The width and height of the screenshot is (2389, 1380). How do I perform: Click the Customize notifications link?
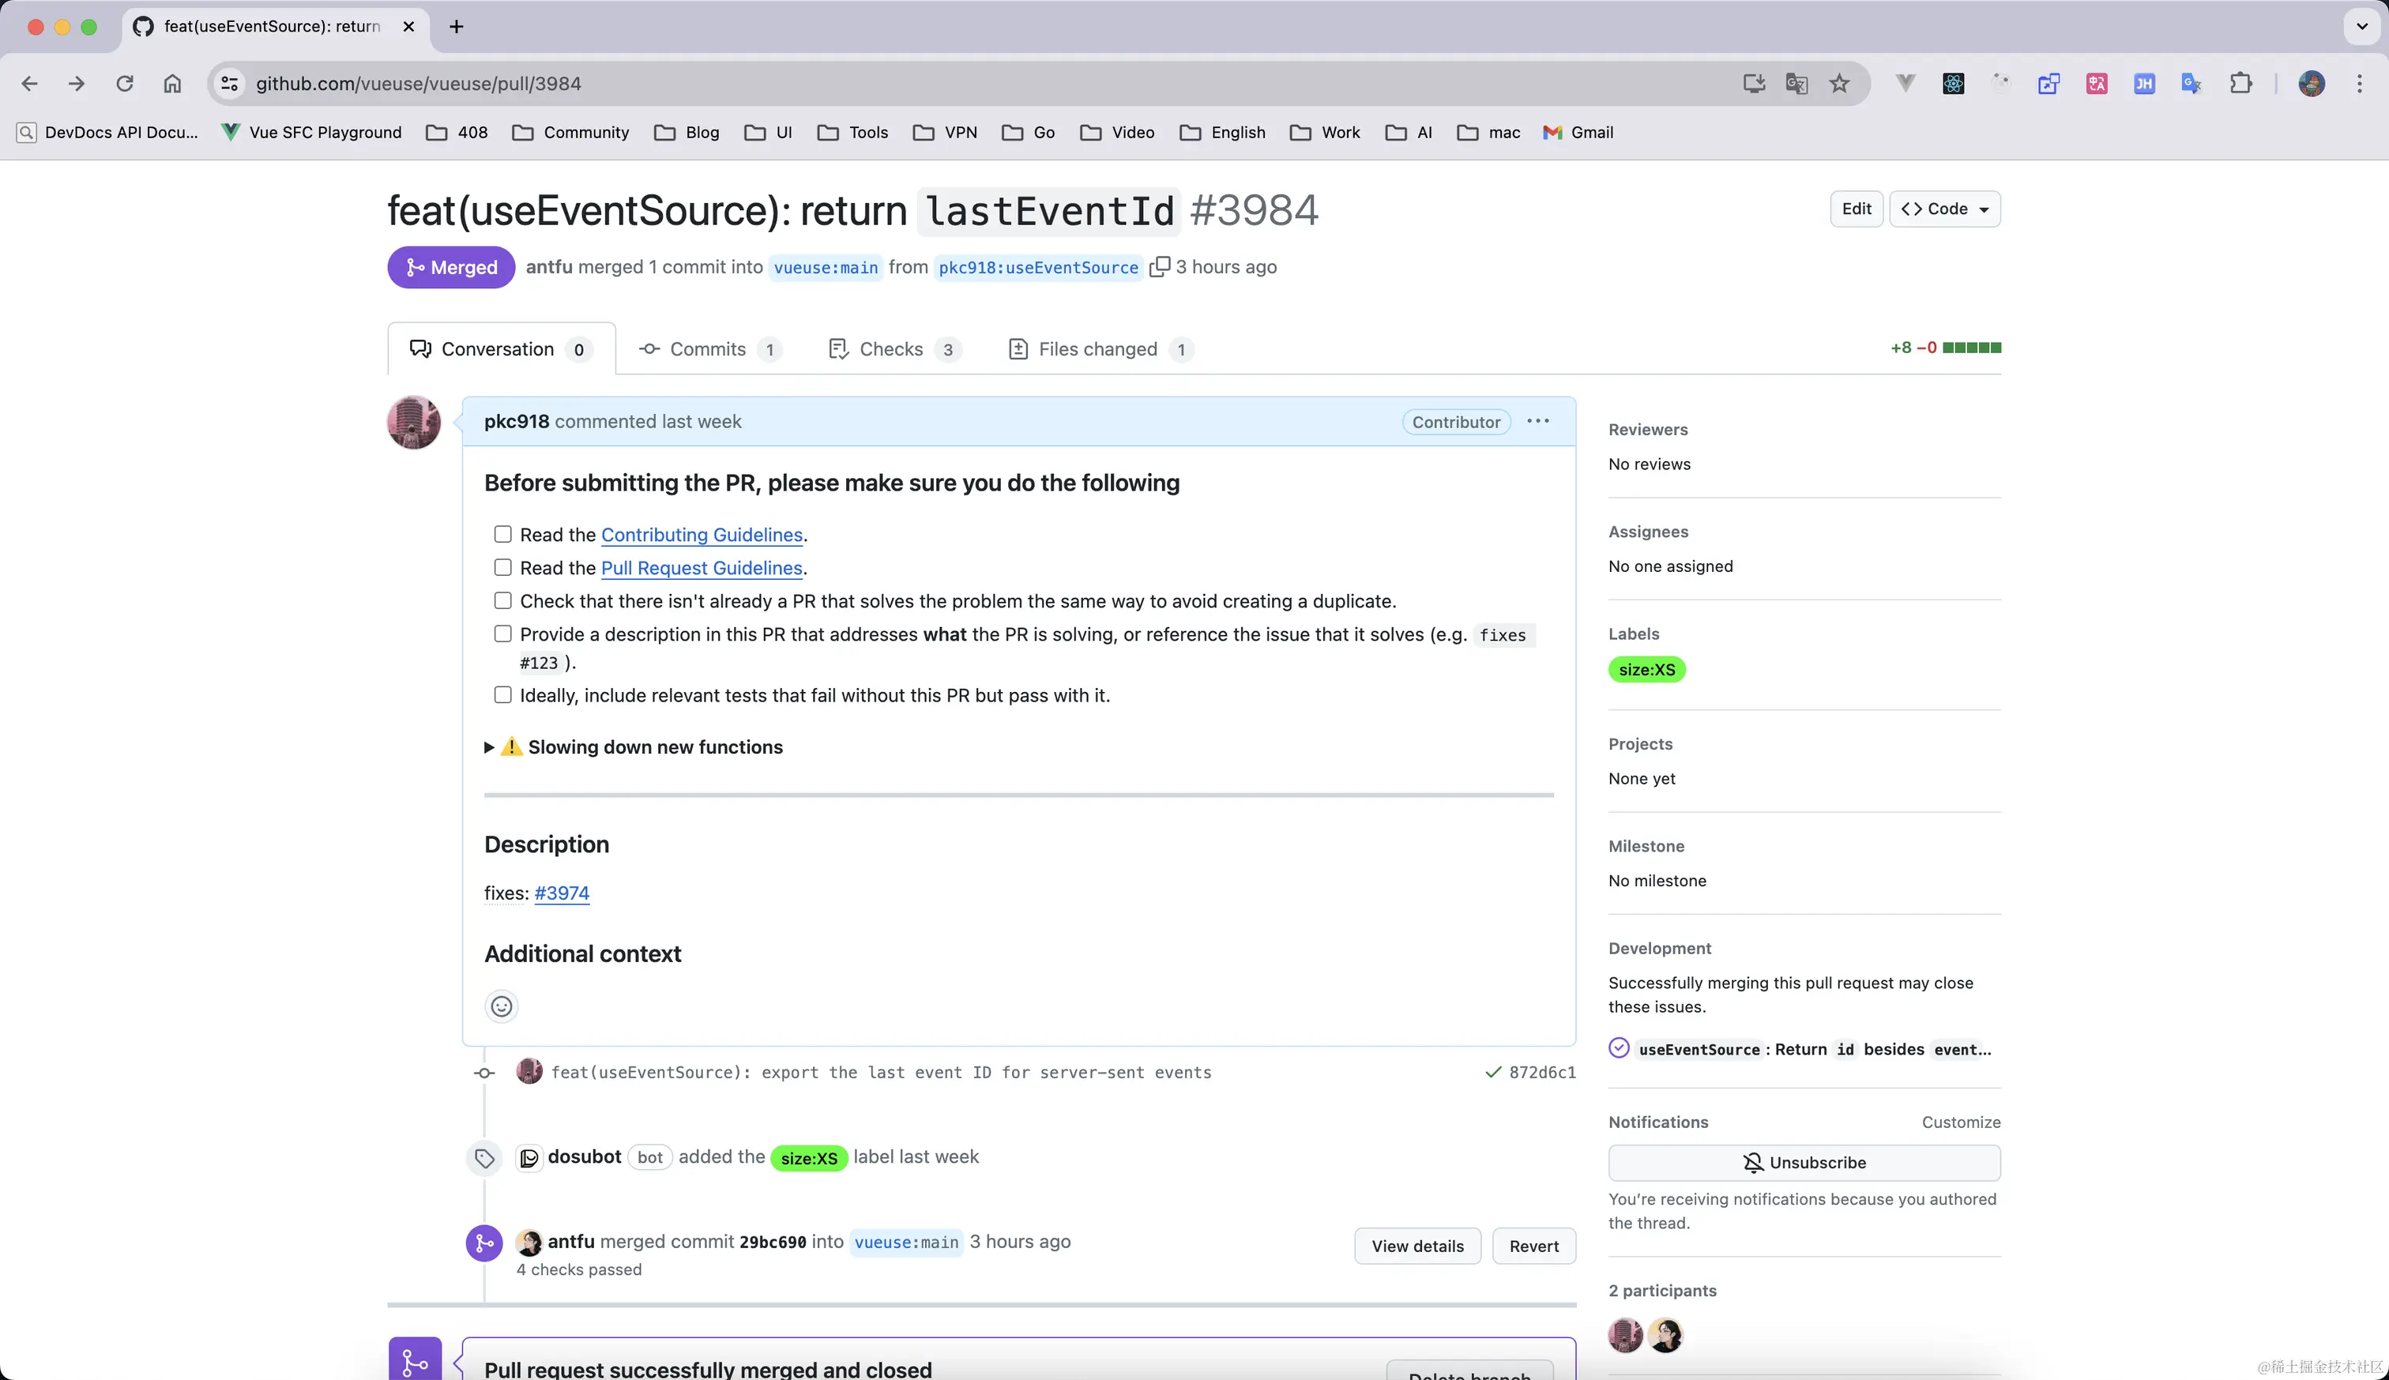point(1960,1121)
